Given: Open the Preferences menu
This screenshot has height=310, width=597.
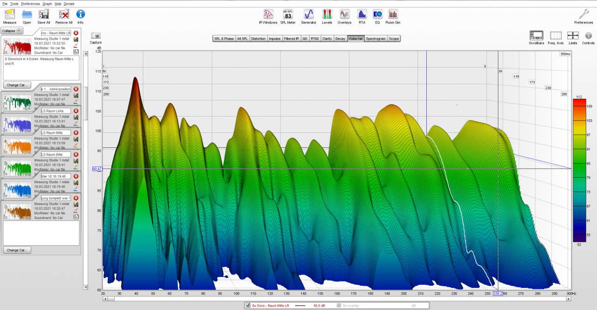Looking at the screenshot, I should [x=30, y=3].
